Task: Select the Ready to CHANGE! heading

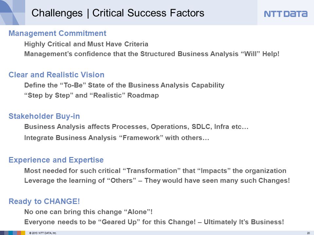Action: (x=44, y=201)
